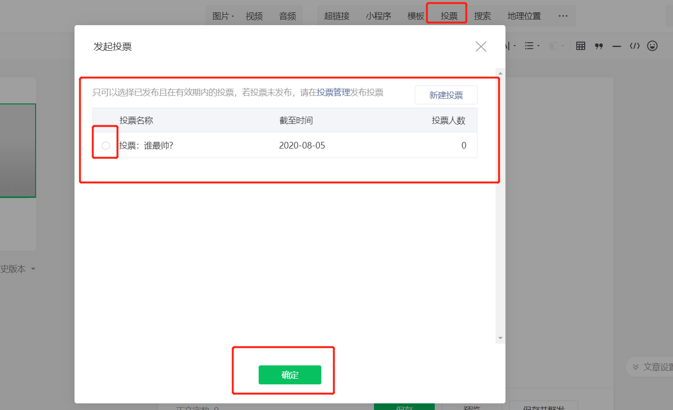Click 超链接 in the insert toolbar
Screen dimensions: 673x410
coord(337,16)
